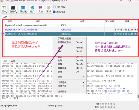The height and width of the screenshot is (110, 139).
Task: Switch to the 连接 tab
Action: (x=13, y=61)
